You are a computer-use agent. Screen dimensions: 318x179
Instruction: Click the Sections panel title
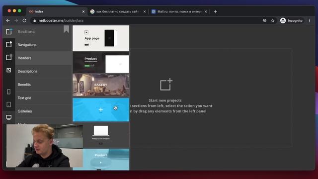tap(26, 32)
